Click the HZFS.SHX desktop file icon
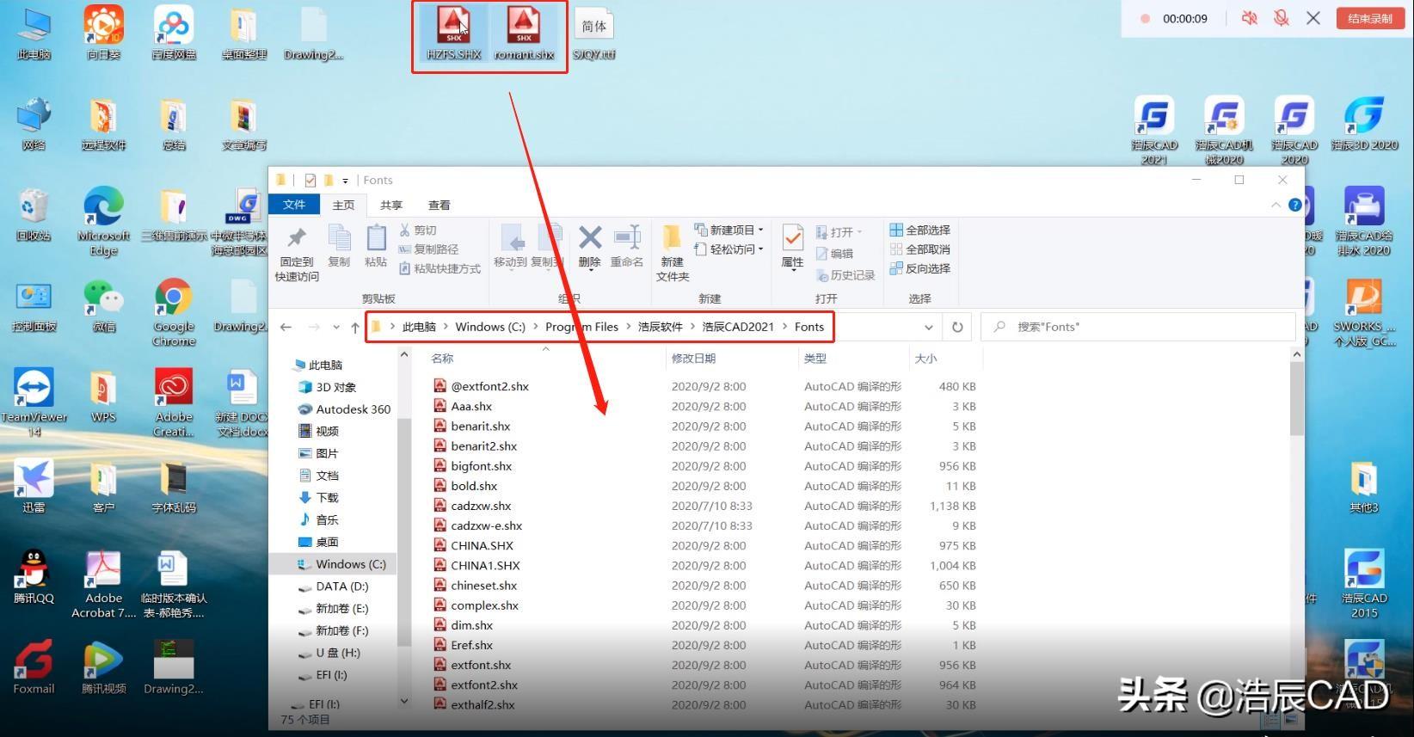This screenshot has height=737, width=1414. pyautogui.click(x=453, y=34)
